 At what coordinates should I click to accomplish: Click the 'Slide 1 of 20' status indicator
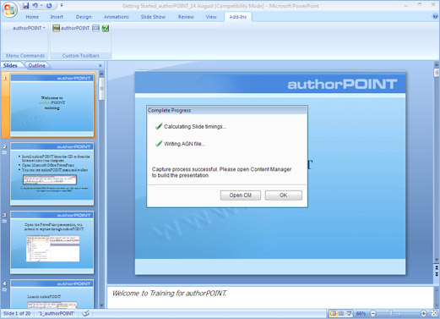click(17, 313)
